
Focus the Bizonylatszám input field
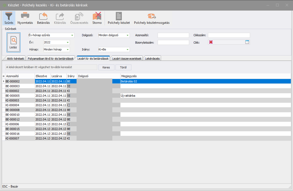[x=173, y=42]
